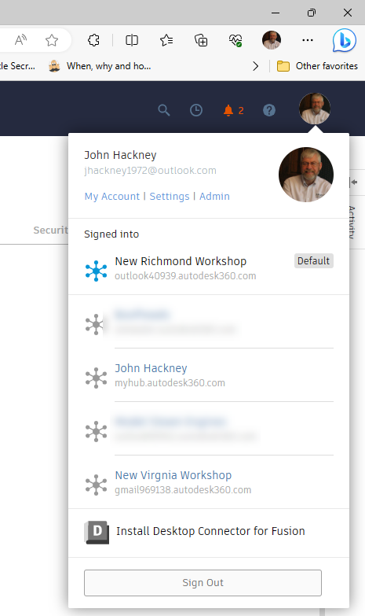Image resolution: width=365 pixels, height=616 pixels.
Task: Open the Bing Copilot sidebar icon
Action: pyautogui.click(x=345, y=40)
